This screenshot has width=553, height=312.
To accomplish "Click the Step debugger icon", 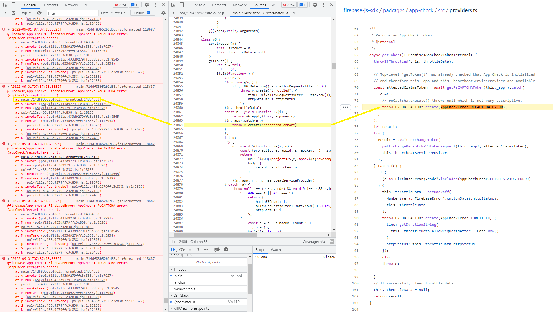I will coord(206,249).
